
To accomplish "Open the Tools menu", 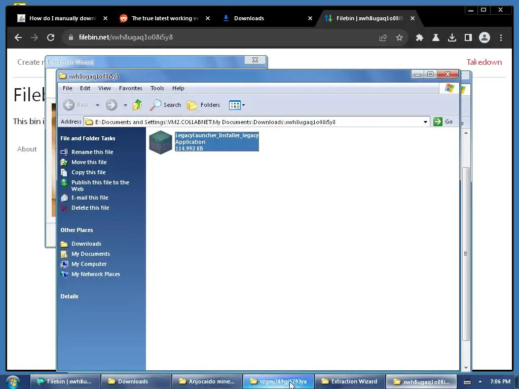I will pyautogui.click(x=157, y=88).
